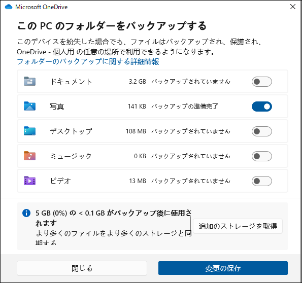Turn on the ビデオ backup toggle
Screen dimensions: 302x283
click(x=262, y=181)
